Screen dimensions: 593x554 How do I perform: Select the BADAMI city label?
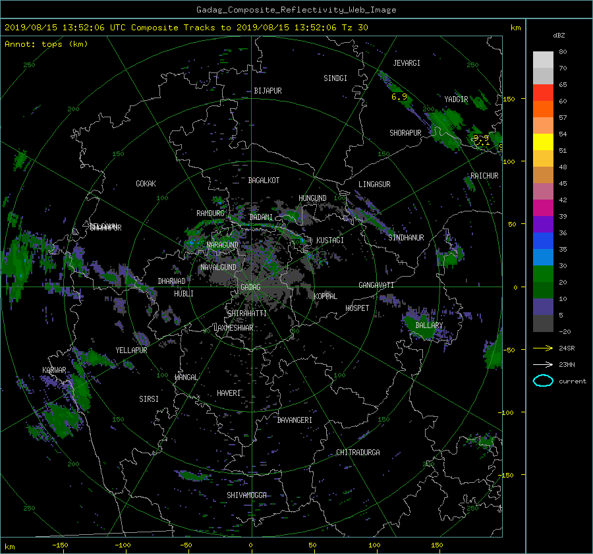(x=261, y=217)
